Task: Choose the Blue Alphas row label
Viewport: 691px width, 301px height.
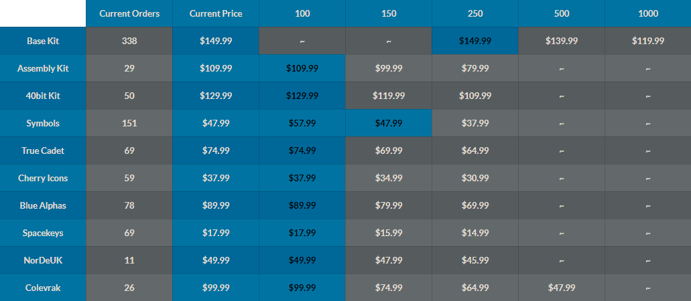Action: (43, 205)
